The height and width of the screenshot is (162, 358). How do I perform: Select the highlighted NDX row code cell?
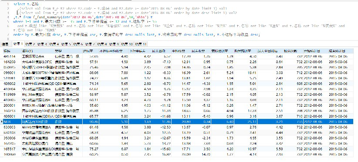pos(12,121)
